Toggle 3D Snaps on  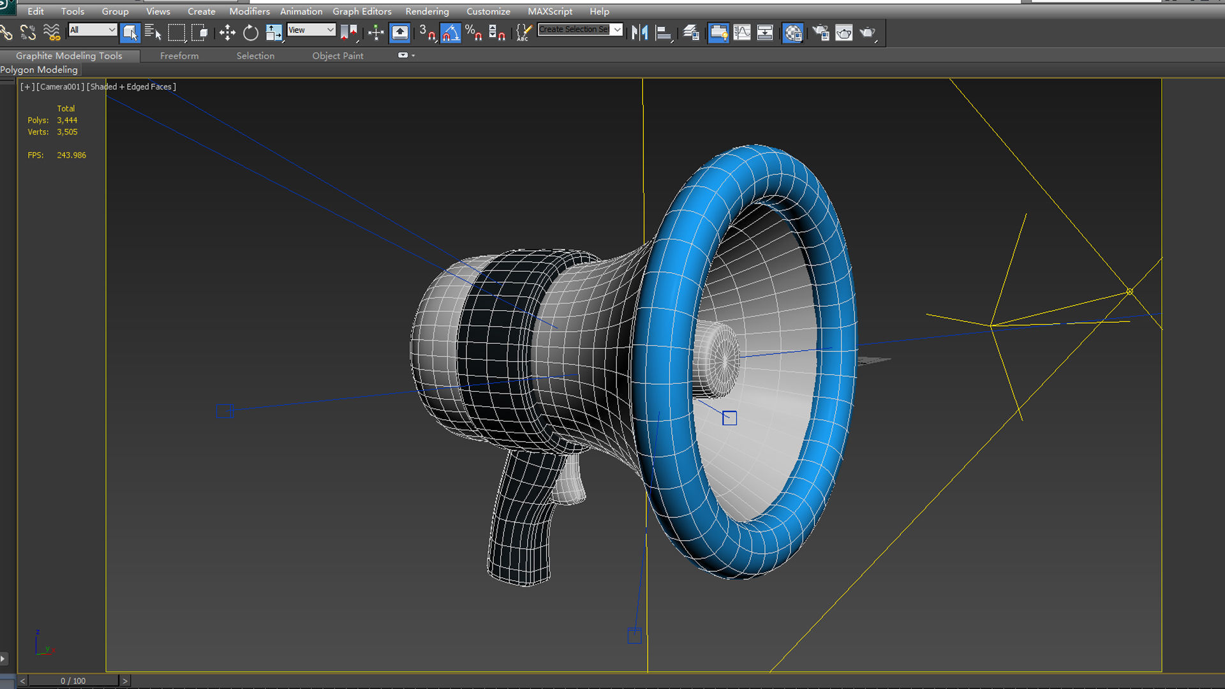pos(426,33)
